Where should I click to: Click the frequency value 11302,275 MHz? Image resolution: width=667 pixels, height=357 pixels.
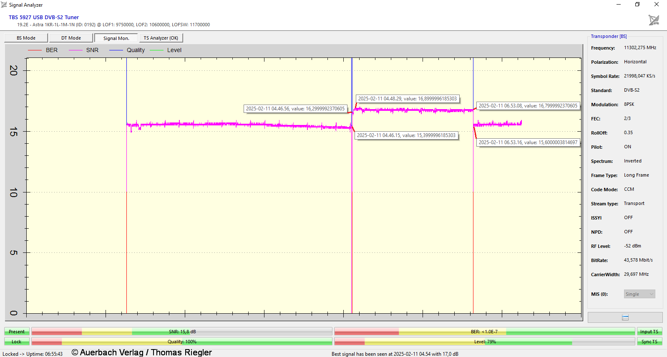(640, 47)
